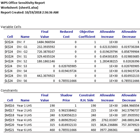The width and height of the screenshot is (140, 137).
Task: Click the 'Variable Cells' section heading
Action: [x=11, y=27]
